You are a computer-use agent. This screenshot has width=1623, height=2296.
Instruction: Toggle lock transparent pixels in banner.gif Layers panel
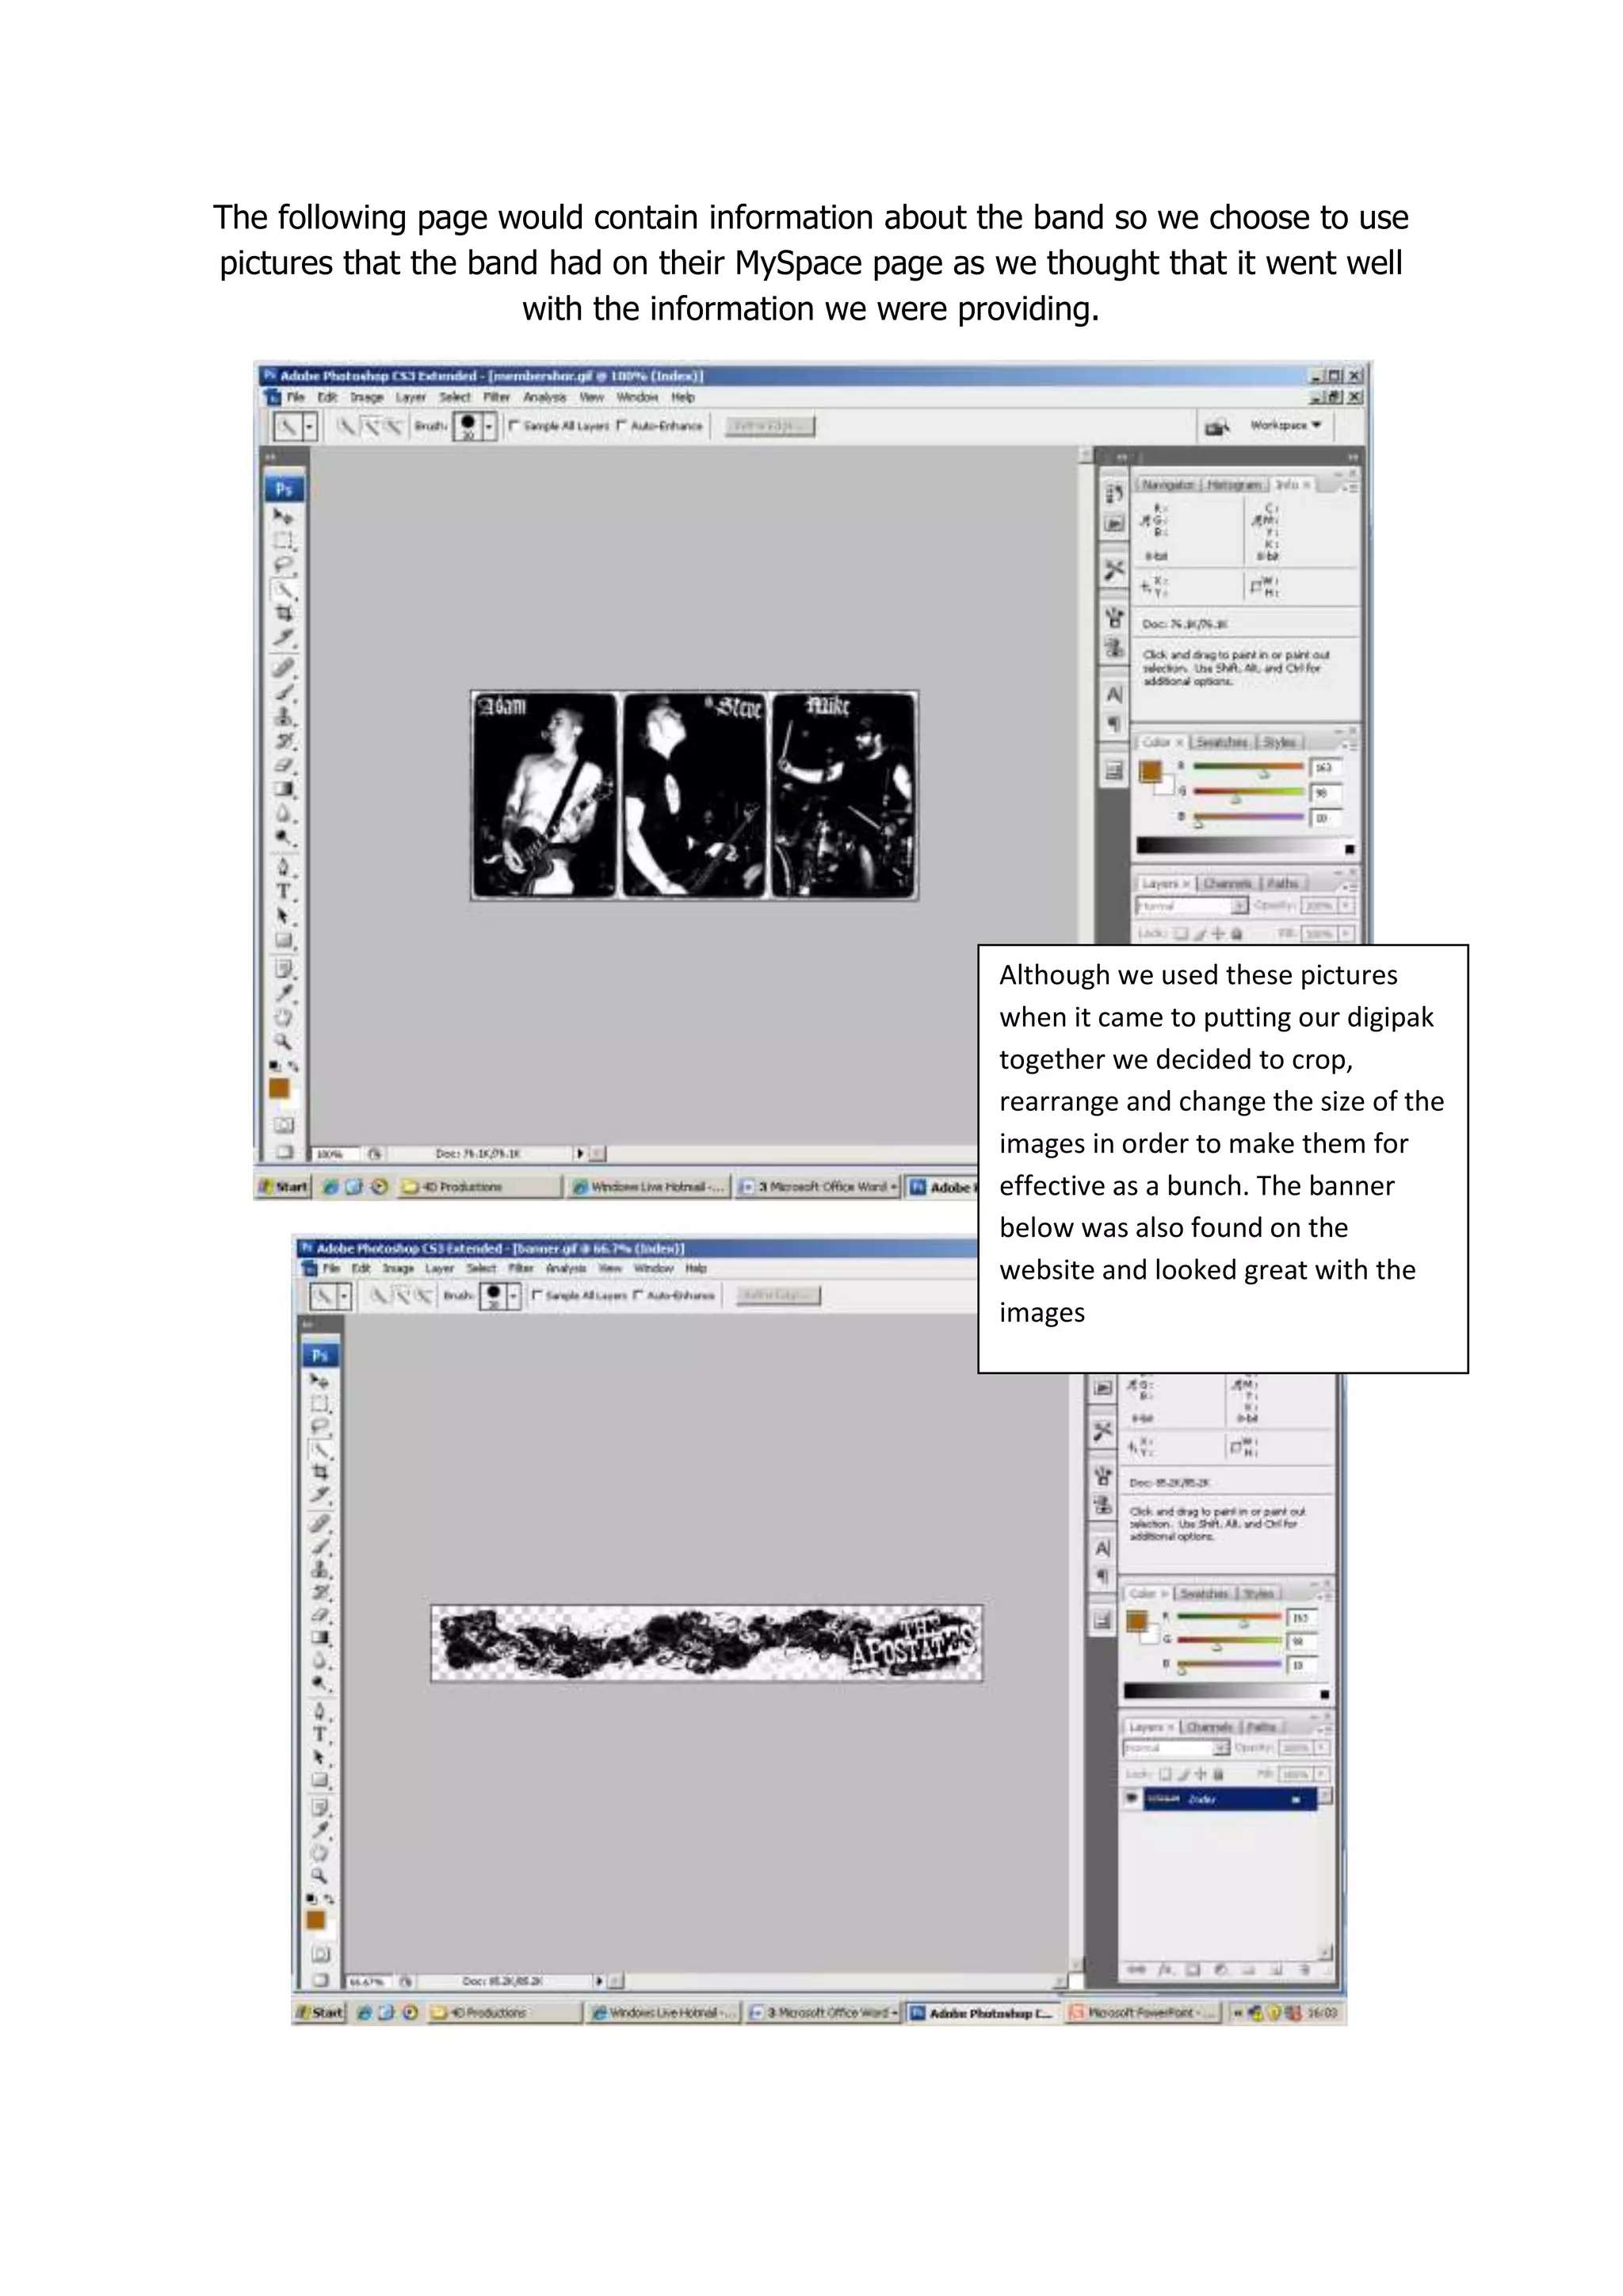1164,1774
